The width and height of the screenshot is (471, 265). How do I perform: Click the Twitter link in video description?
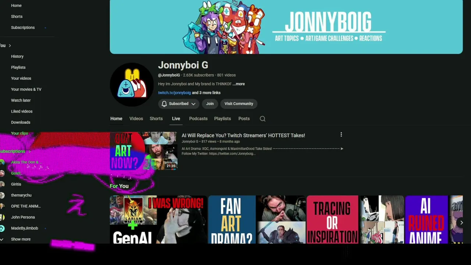tap(232, 153)
